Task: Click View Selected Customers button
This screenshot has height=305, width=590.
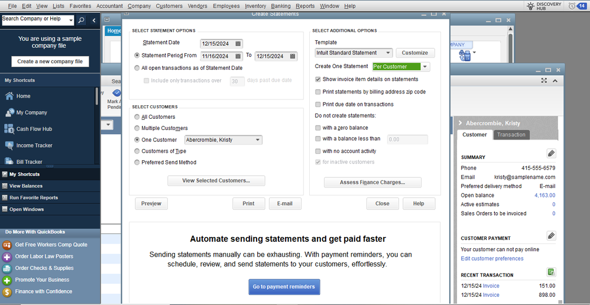Action: click(x=216, y=180)
